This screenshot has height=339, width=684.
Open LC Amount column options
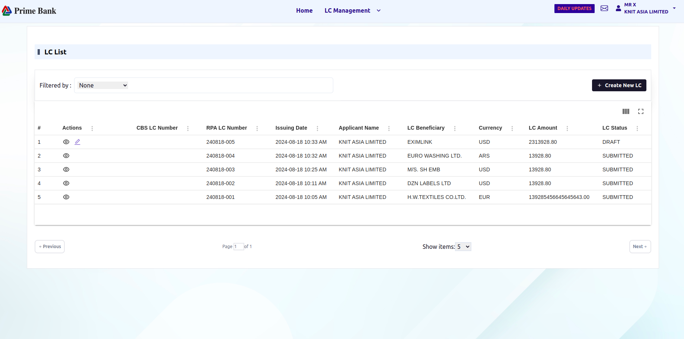[x=567, y=128]
